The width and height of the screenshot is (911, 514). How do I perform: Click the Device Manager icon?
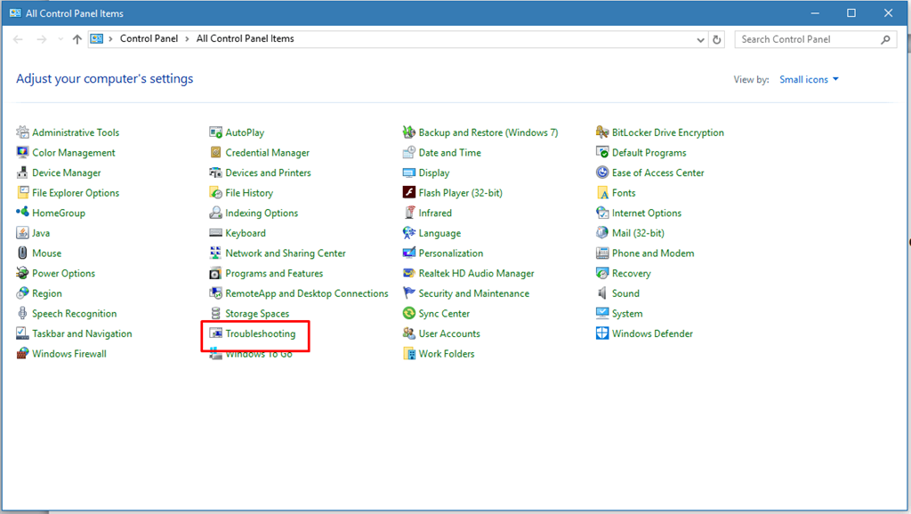point(23,173)
